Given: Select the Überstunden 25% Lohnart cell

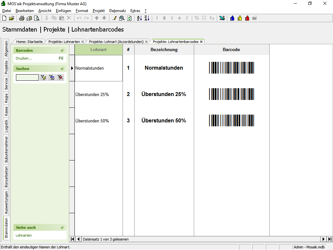Looking at the screenshot, I should pos(99,95).
